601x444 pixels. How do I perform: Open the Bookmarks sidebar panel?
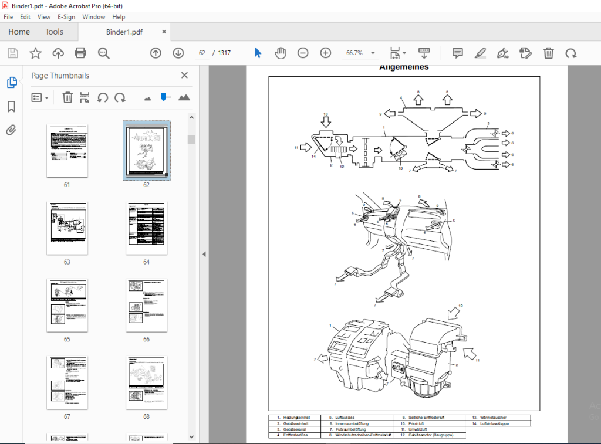[x=12, y=107]
